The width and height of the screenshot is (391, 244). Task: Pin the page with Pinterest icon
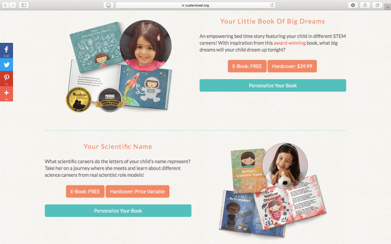pyautogui.click(x=7, y=79)
